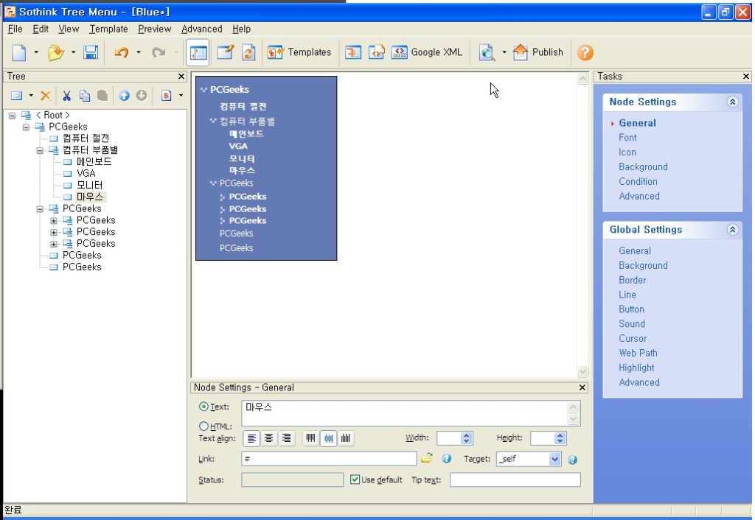Select the HTML radio button

click(x=203, y=426)
